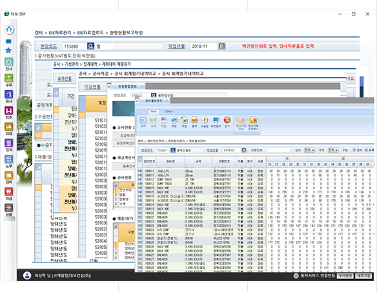
Task: Close the 장비월보관리 tab
Action: click(167, 101)
